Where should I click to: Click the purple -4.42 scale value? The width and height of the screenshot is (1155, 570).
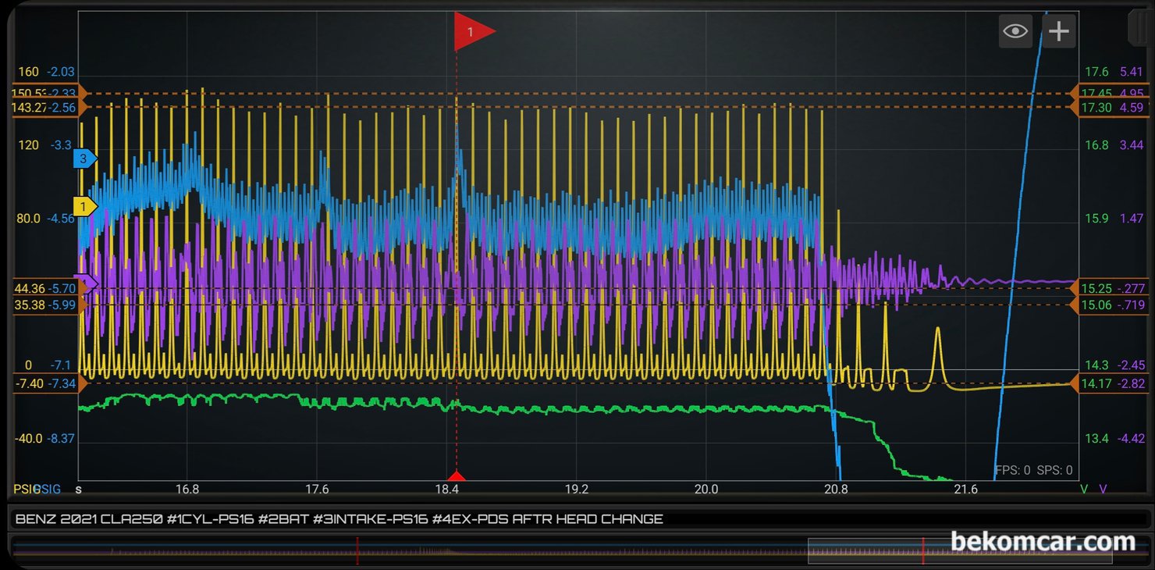click(1132, 439)
